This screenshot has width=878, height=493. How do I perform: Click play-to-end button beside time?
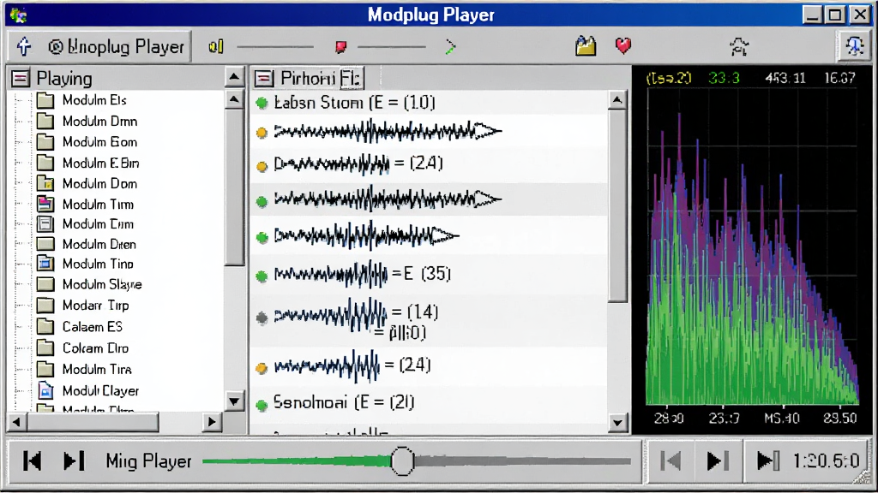click(x=767, y=461)
